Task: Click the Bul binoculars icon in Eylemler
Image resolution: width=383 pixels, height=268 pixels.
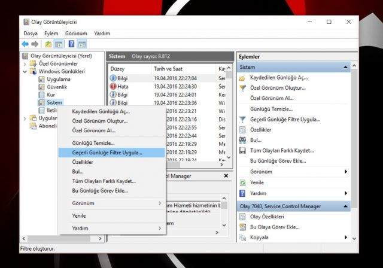Action: tap(242, 140)
